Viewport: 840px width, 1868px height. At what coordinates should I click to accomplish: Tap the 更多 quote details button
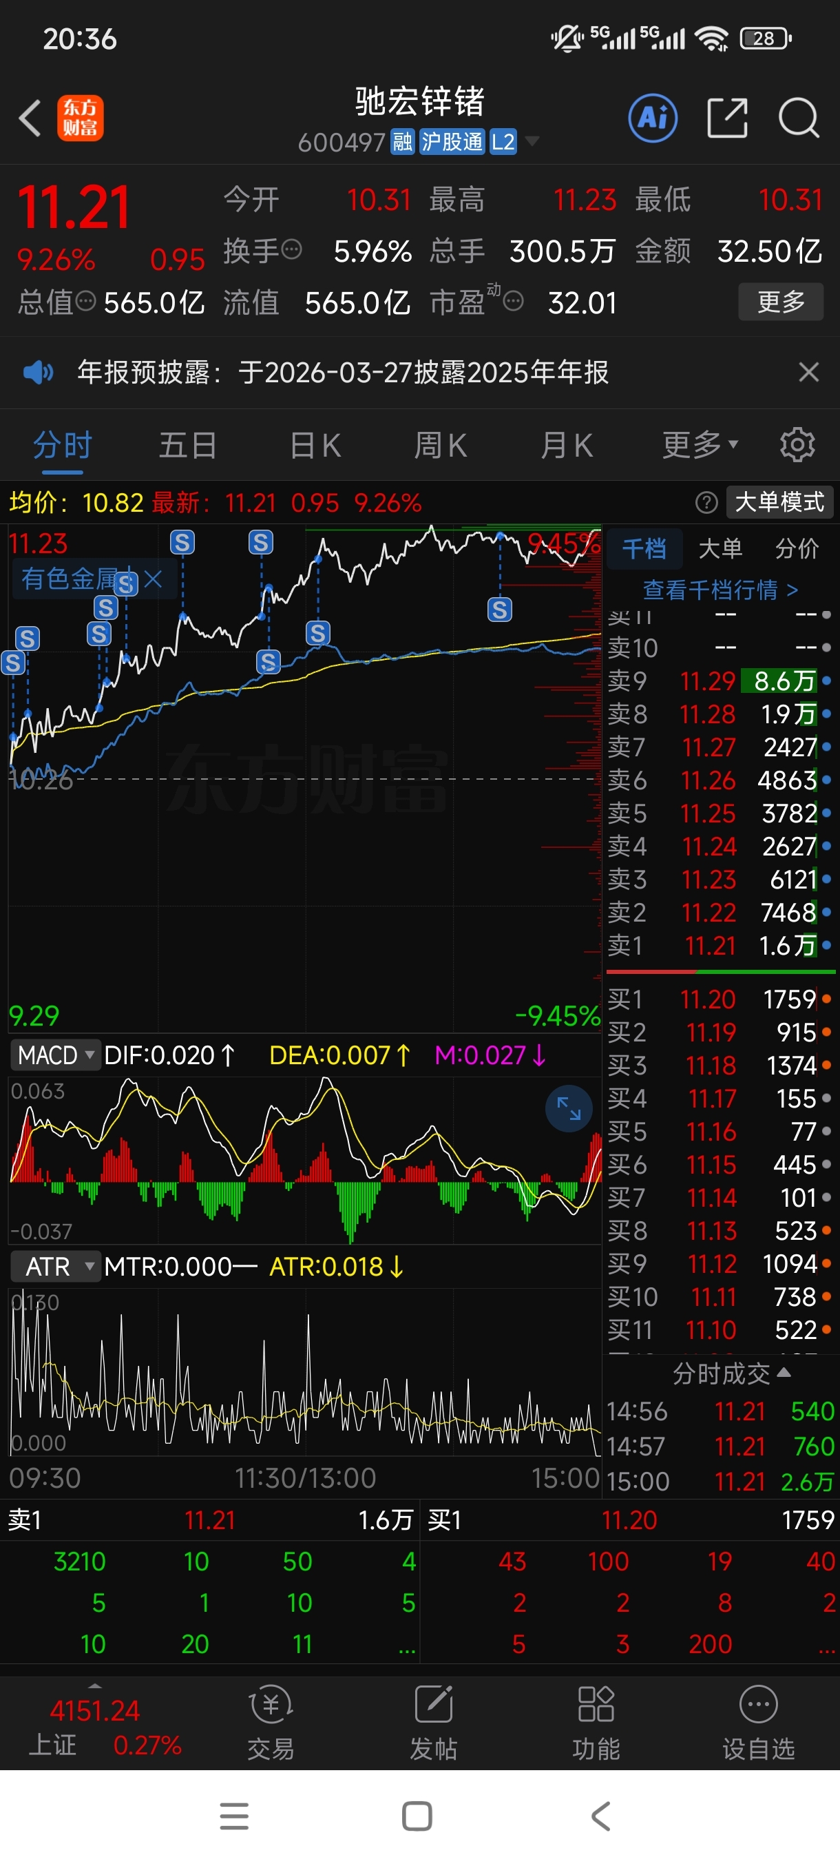pyautogui.click(x=780, y=301)
